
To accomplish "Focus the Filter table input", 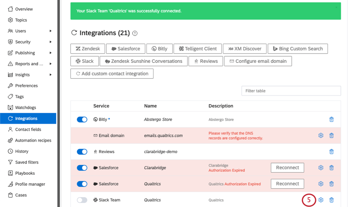I will [x=291, y=91].
